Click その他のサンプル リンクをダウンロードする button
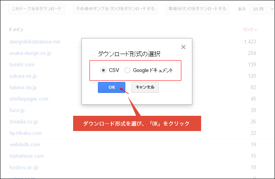Viewport: 275px width, 179px height. 115,9
